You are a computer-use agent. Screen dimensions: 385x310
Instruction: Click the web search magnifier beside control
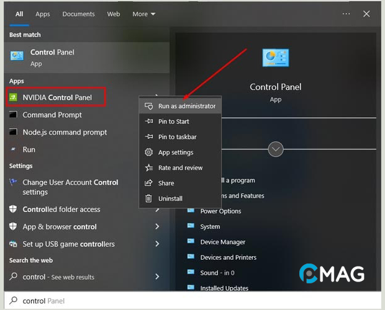[x=13, y=277]
